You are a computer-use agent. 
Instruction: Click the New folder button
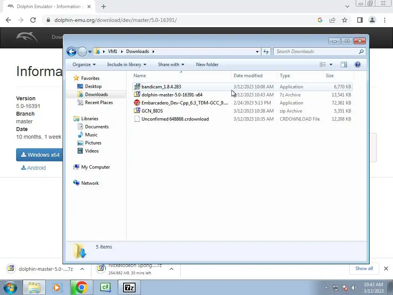[207, 65]
